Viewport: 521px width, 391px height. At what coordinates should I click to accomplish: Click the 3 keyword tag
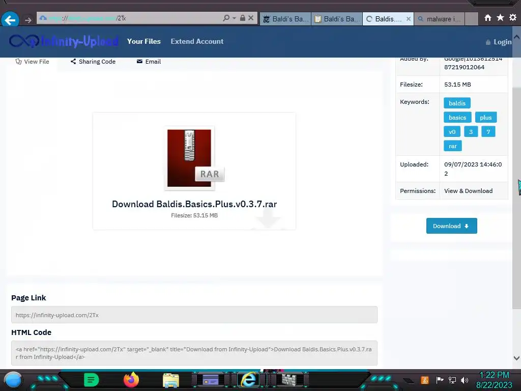[471, 132]
